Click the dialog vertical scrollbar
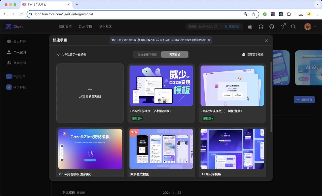 pos(271,97)
